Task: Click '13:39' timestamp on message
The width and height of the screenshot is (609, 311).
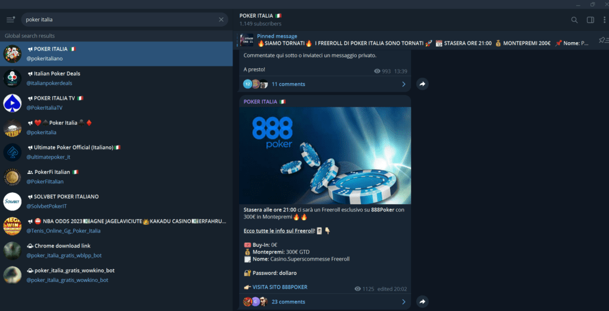Action: click(x=400, y=71)
